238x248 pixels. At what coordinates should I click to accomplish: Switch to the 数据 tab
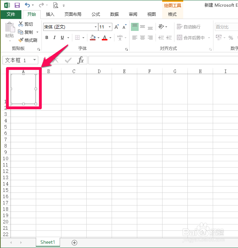(x=114, y=14)
